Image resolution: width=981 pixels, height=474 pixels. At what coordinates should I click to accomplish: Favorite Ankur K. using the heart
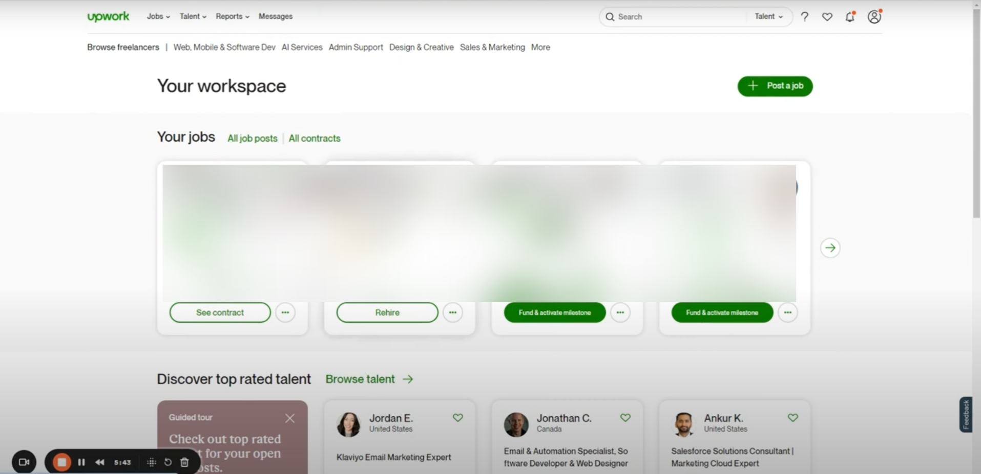pyautogui.click(x=793, y=418)
